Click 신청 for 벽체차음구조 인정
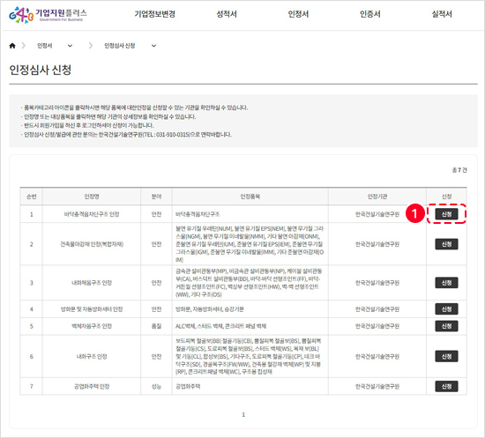The height and width of the screenshot is (438, 485). 446,326
